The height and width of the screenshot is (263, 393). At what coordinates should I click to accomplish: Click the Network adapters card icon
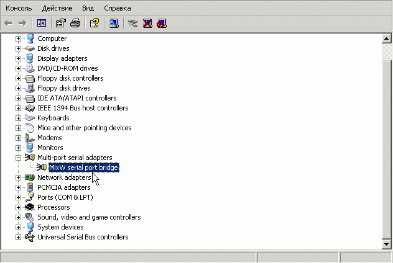(x=30, y=177)
